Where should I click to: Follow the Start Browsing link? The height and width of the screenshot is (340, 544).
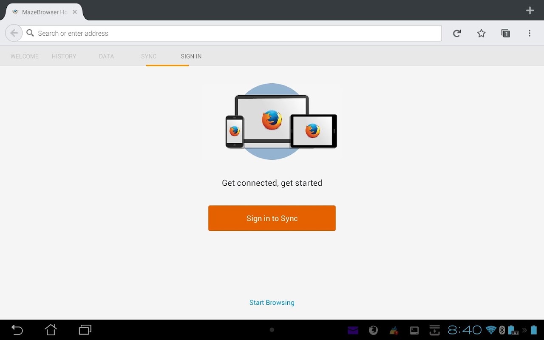272,303
